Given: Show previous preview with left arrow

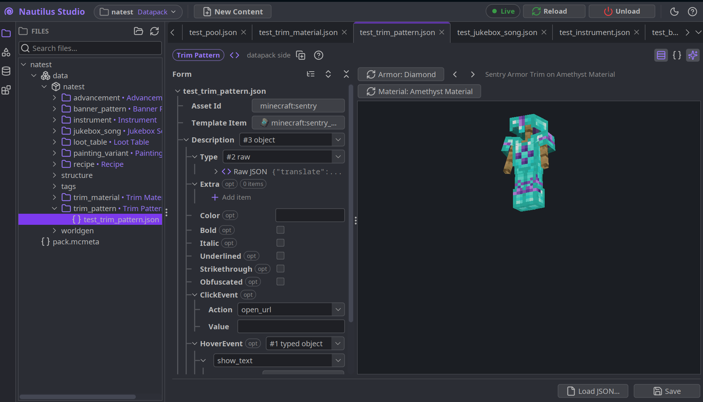Looking at the screenshot, I should point(455,75).
